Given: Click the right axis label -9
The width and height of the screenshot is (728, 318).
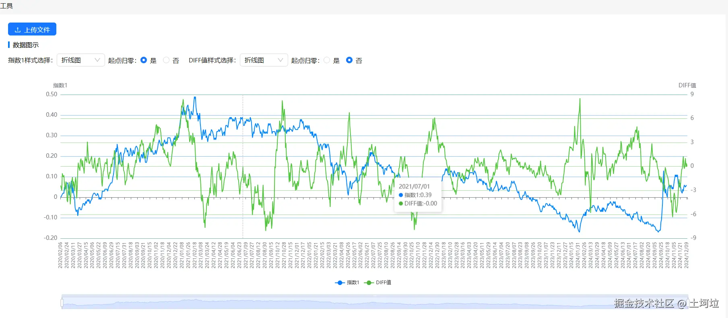Looking at the screenshot, I should click(693, 238).
